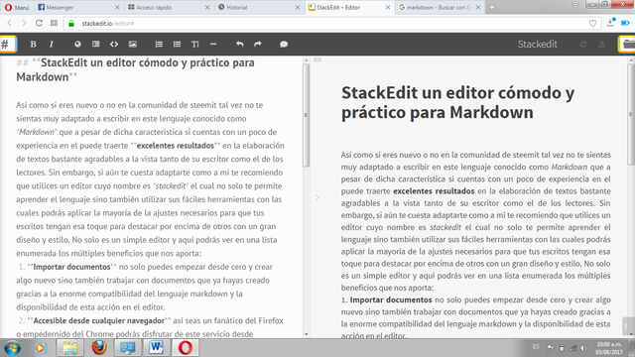The image size is (635, 357).
Task: Open the Word taskbar icon
Action: tap(157, 348)
